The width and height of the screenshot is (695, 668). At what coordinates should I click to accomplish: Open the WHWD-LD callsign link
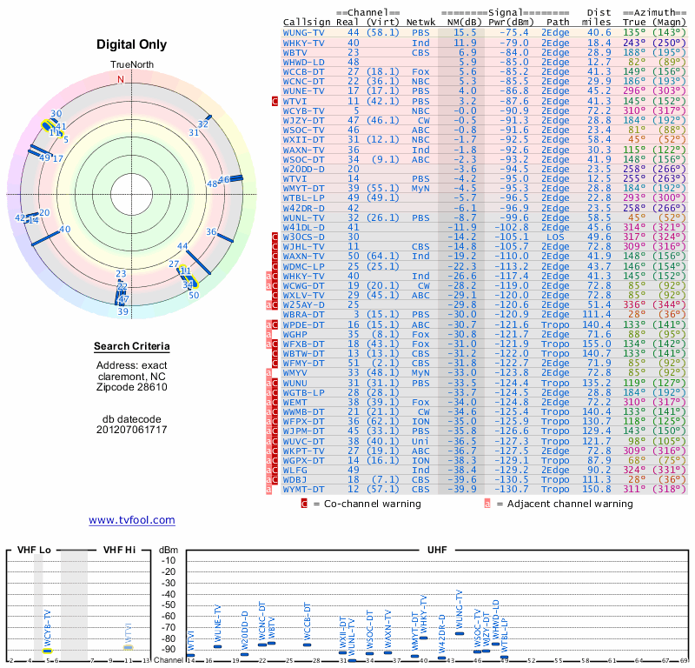304,62
